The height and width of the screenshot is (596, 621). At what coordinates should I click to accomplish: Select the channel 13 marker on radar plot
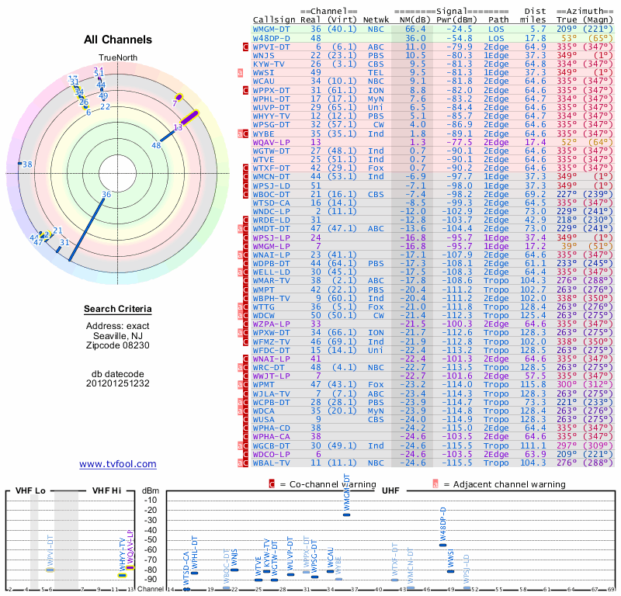point(178,126)
